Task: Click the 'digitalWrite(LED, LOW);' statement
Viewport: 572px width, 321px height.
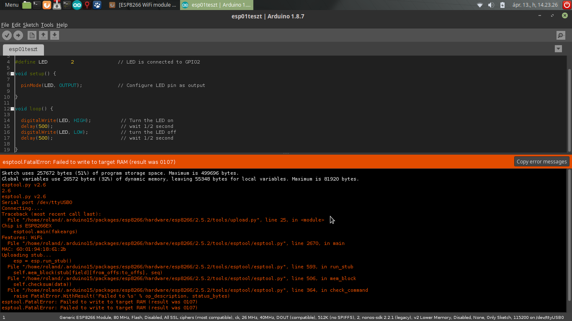Action: point(54,132)
